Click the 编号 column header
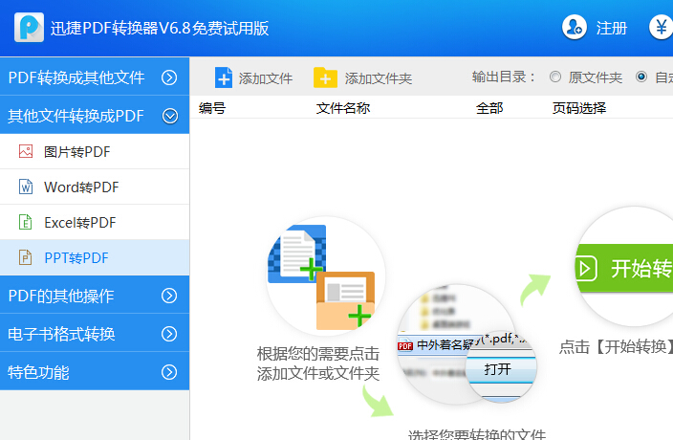The image size is (673, 440). [212, 108]
